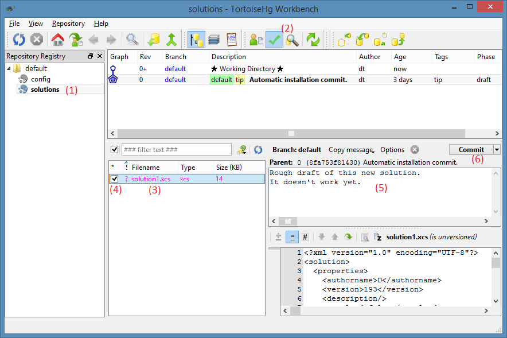Click the next diff down-arrow icon

click(x=321, y=237)
